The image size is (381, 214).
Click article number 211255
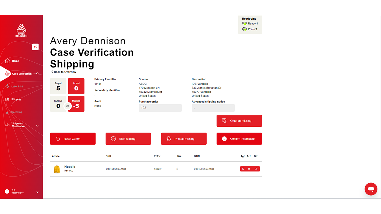68,171
